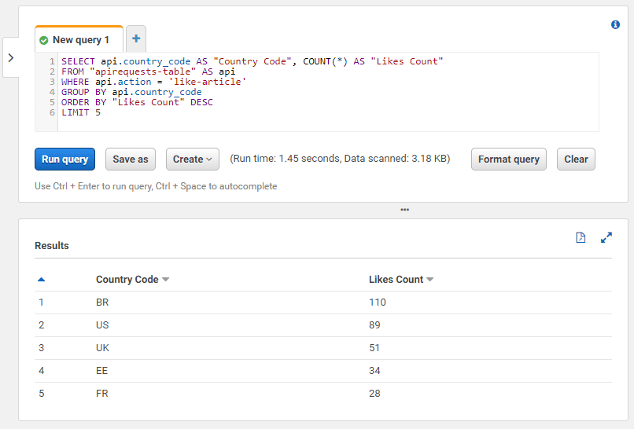634x429 pixels.
Task: Open Country Code column sort dropdown
Action: tap(165, 280)
